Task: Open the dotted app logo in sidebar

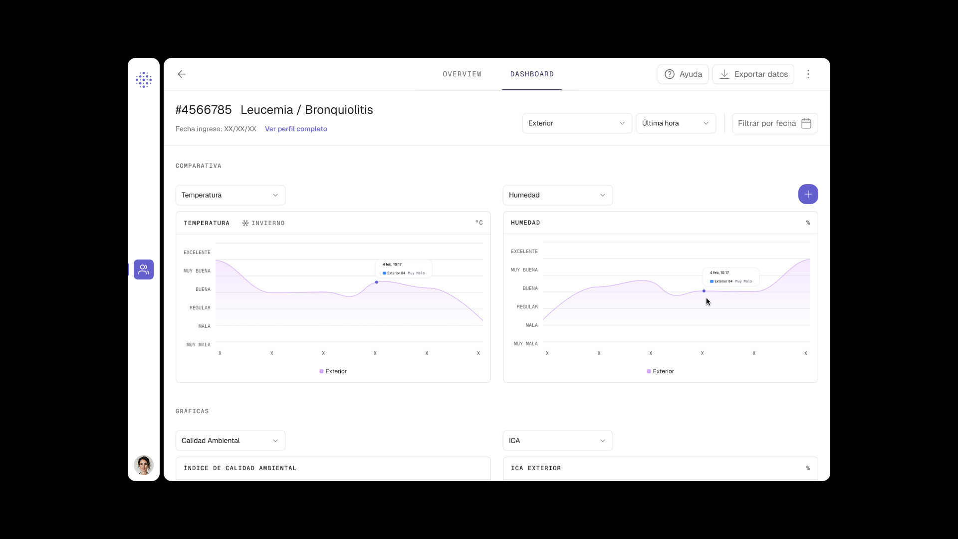Action: 144,80
